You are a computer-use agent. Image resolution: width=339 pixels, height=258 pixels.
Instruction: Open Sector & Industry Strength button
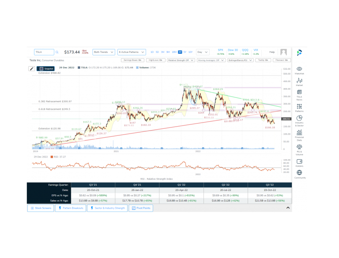pos(107,208)
